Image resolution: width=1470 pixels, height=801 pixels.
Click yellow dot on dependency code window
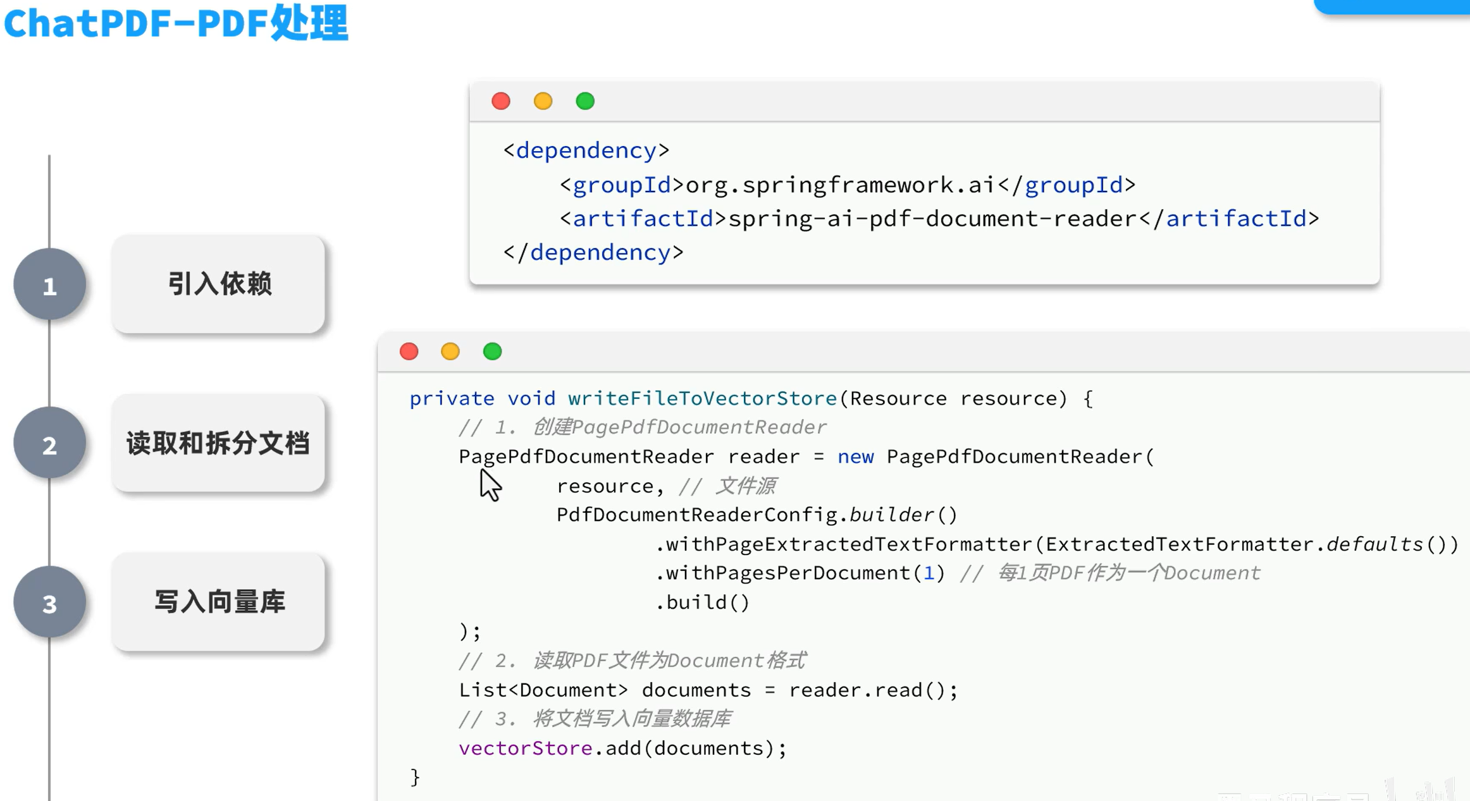click(543, 101)
